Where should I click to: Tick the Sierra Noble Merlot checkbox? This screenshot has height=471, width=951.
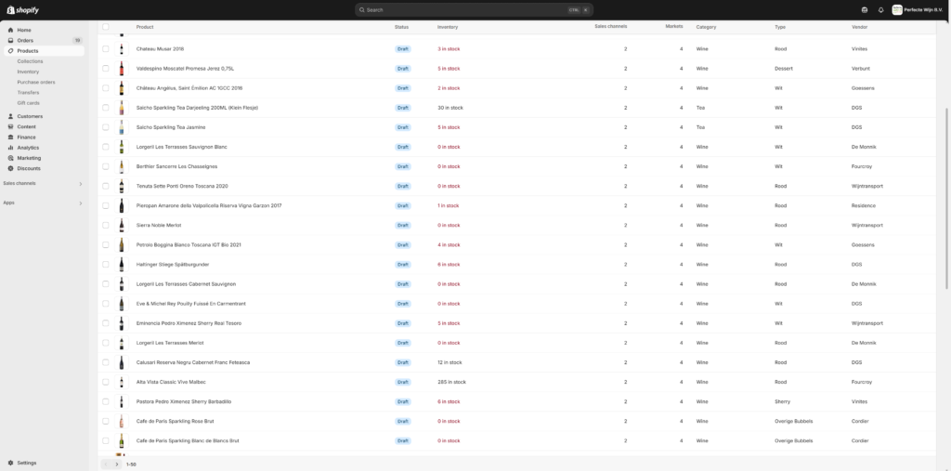coord(106,225)
